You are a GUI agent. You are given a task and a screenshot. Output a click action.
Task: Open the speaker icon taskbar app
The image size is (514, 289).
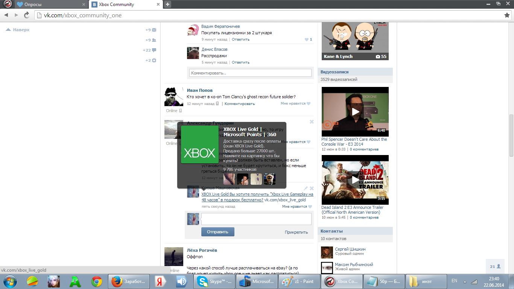point(181,281)
